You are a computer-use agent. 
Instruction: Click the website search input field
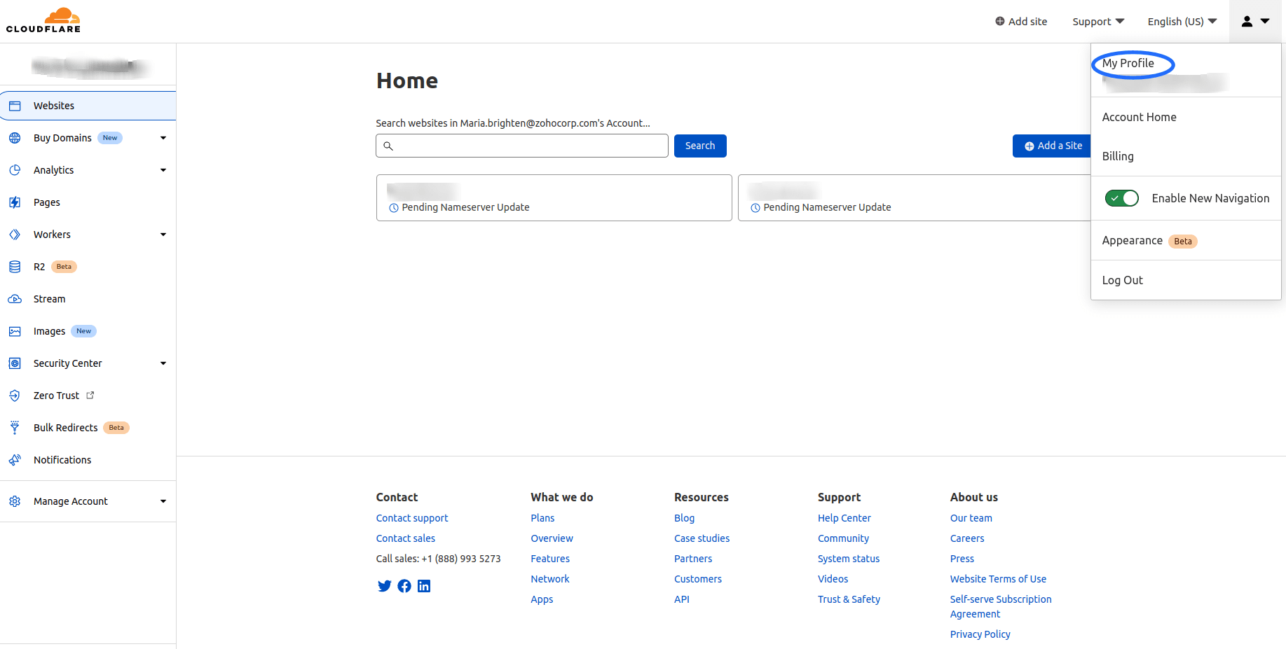click(x=522, y=146)
